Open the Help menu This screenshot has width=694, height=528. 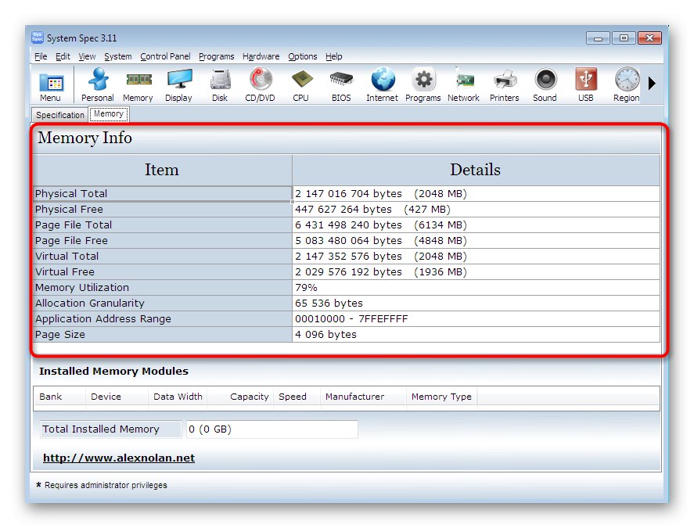[x=334, y=56]
